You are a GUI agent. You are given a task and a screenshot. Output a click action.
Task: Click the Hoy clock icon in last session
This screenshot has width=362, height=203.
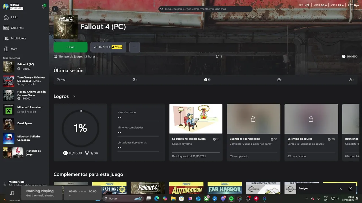[x=58, y=80]
